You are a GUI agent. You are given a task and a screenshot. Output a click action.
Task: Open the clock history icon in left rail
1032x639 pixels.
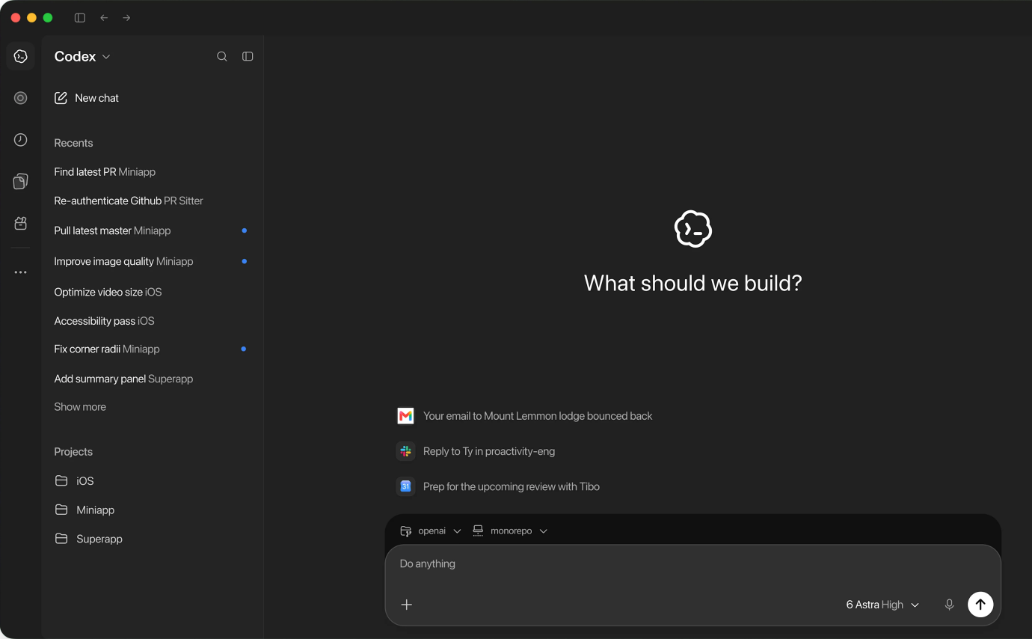21,140
